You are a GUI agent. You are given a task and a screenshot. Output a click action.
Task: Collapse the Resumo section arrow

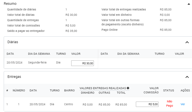[189, 4]
